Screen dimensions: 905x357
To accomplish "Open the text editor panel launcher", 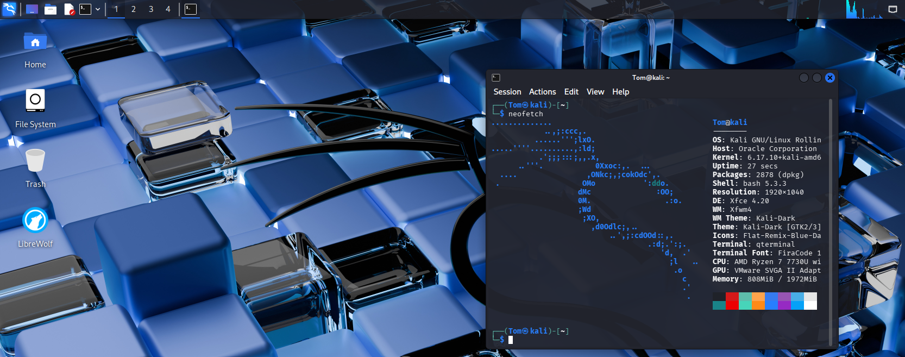I will tap(69, 9).
